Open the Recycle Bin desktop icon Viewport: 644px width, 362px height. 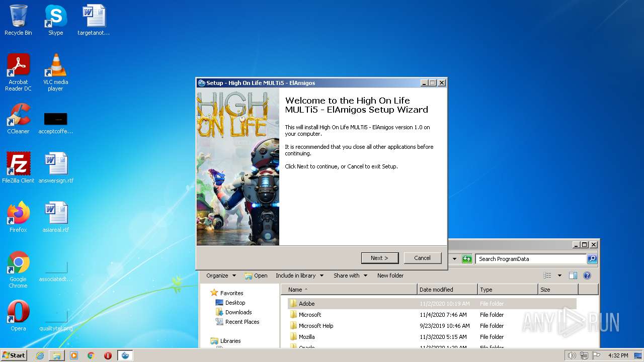pyautogui.click(x=18, y=20)
